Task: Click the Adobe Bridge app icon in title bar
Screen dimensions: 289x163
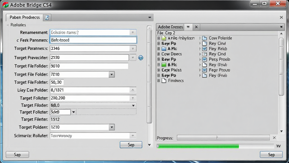Action: (6, 5)
